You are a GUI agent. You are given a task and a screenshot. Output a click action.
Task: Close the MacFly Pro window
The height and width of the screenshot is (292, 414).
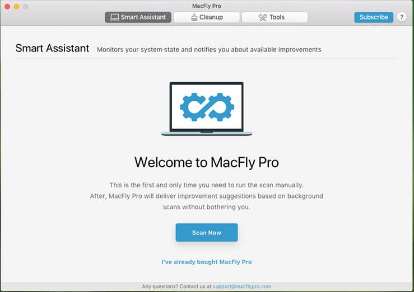tap(8, 6)
